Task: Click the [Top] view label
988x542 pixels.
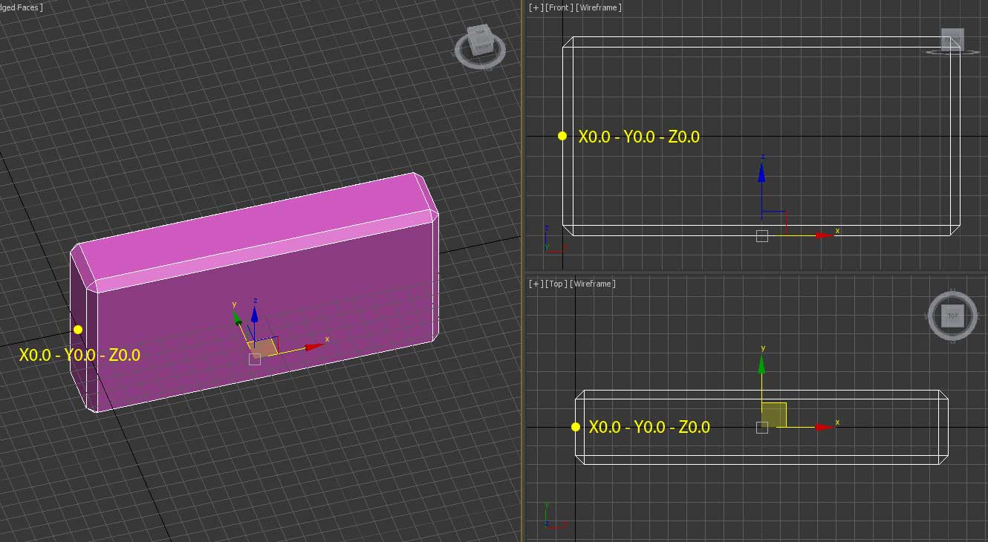Action: click(556, 284)
